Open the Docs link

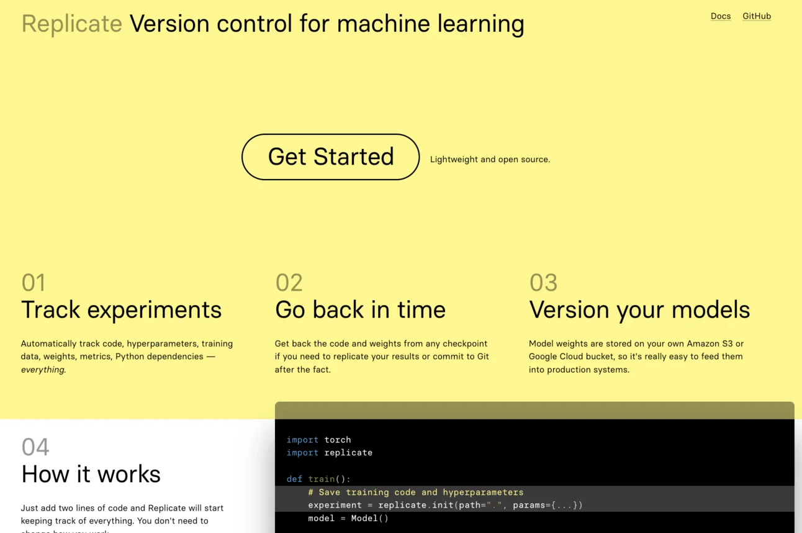click(720, 16)
